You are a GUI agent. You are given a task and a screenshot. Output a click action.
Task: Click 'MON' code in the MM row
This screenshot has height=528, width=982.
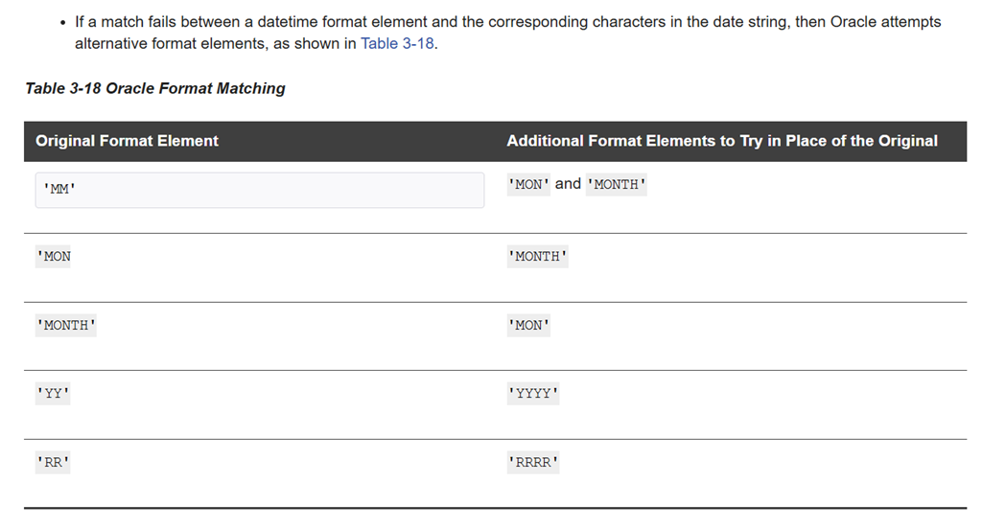pyautogui.click(x=529, y=184)
